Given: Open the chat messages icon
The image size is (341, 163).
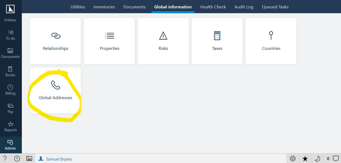Looking at the screenshot, I should [x=336, y=158].
